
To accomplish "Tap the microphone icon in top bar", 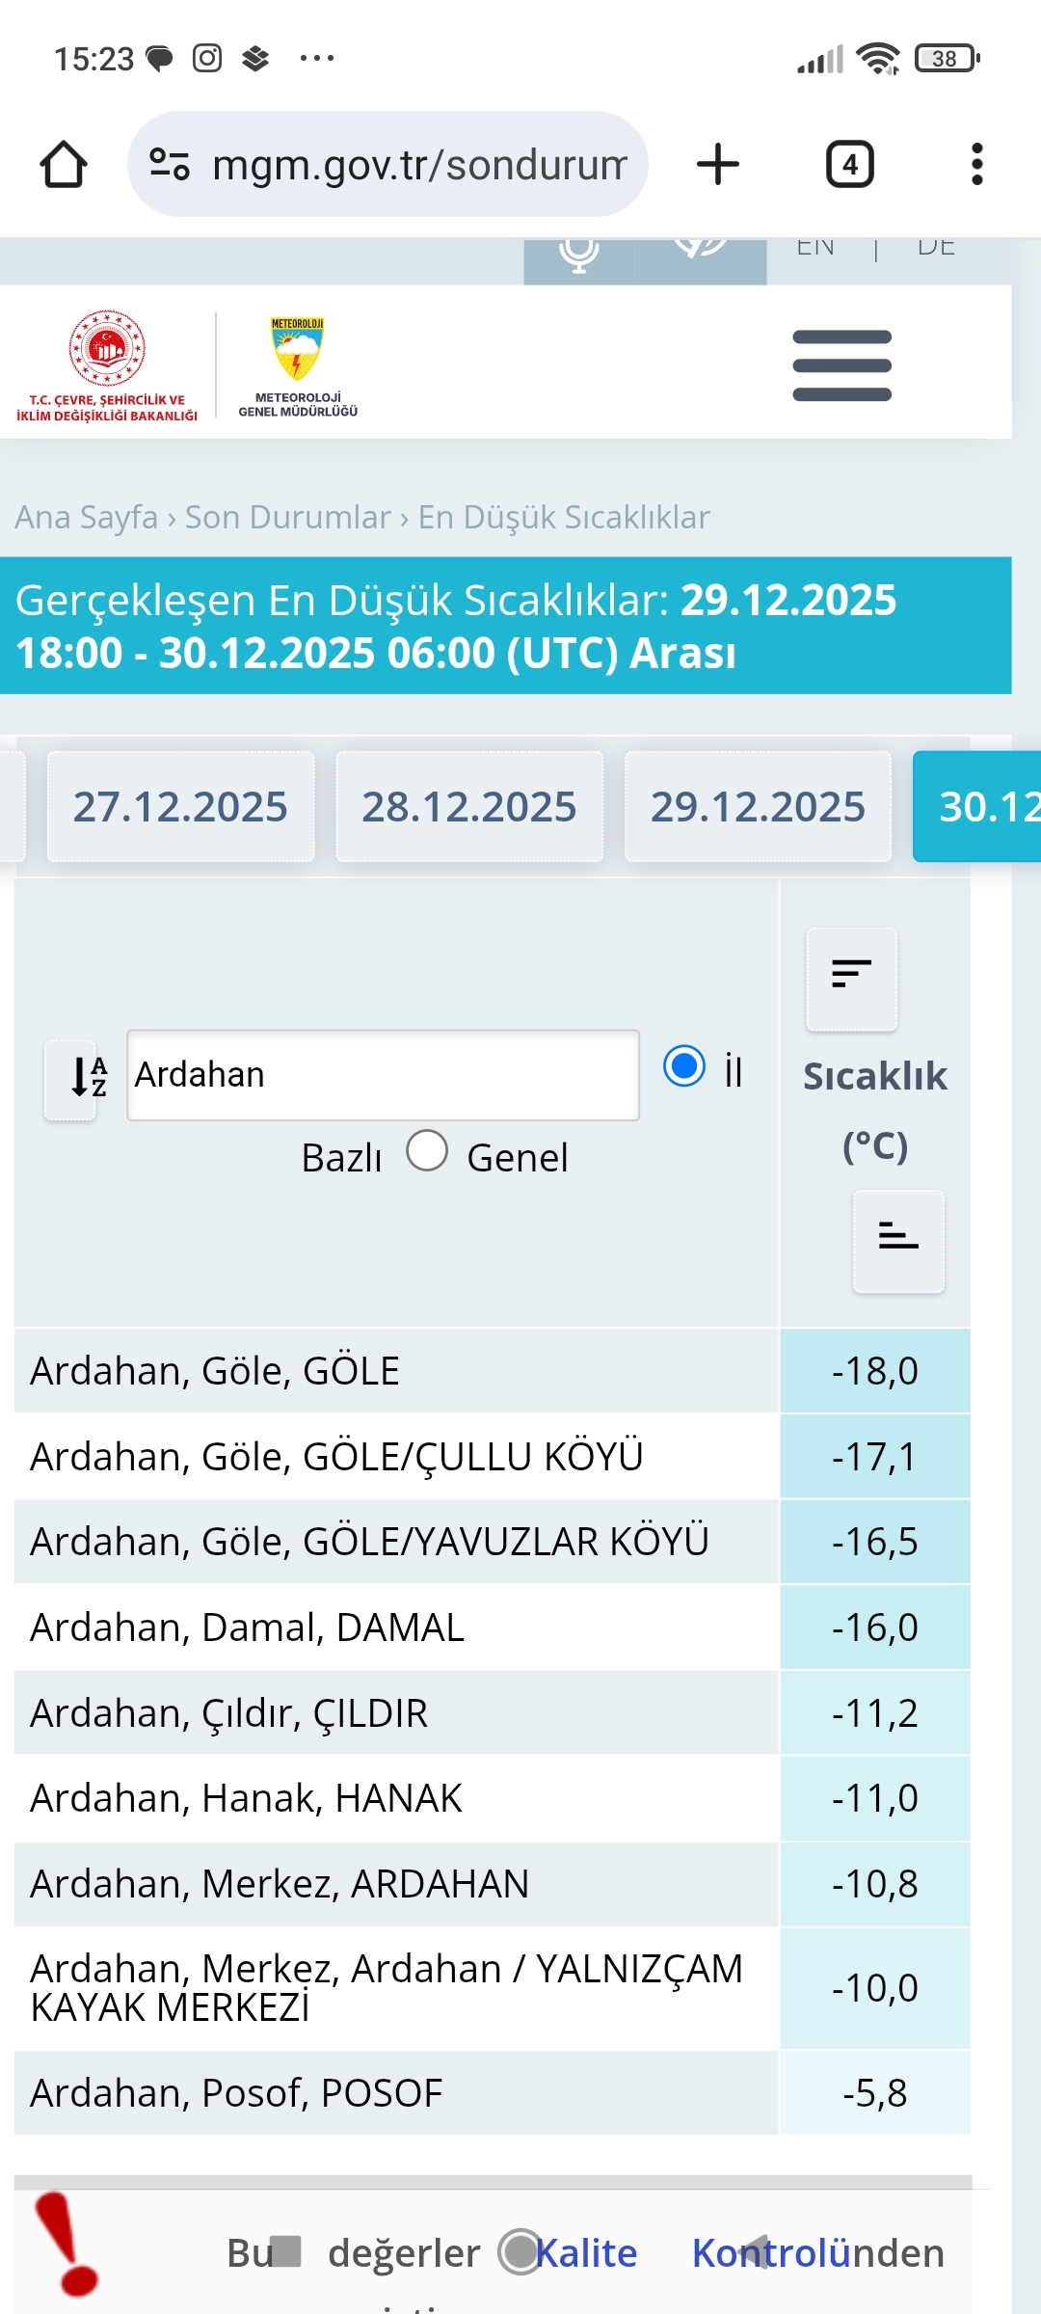I will 578,254.
